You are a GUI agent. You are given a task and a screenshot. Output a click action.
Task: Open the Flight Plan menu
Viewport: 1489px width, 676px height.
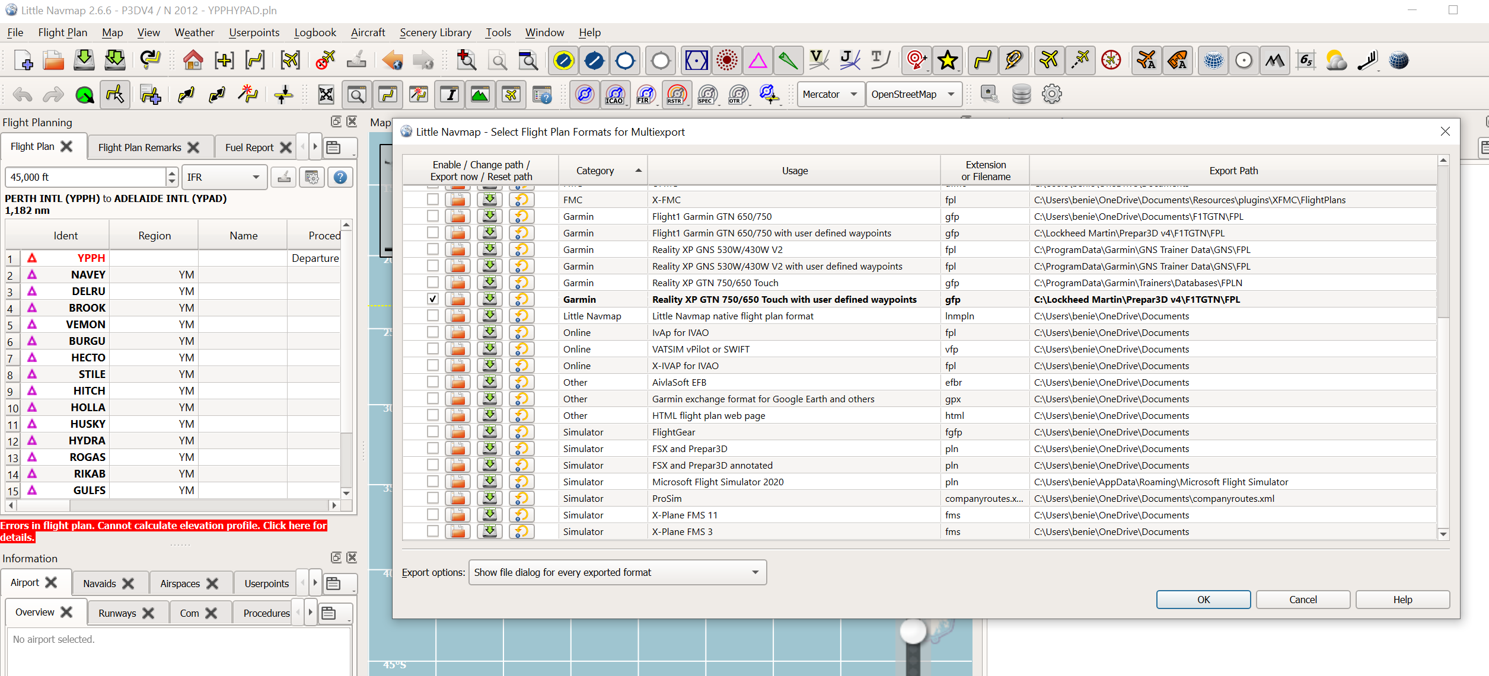62,33
